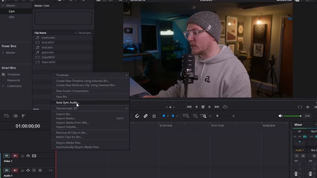The image size is (317, 178).
Task: Stop playback in the viewer
Action: [203, 107]
